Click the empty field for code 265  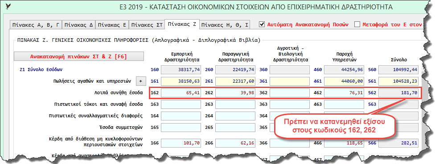pyautogui.click(x=235, y=128)
